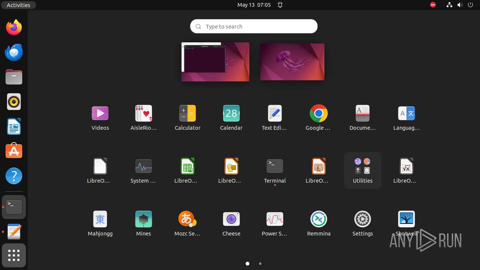This screenshot has width=480, height=270.
Task: Open the Utilities app folder
Action: [363, 171]
